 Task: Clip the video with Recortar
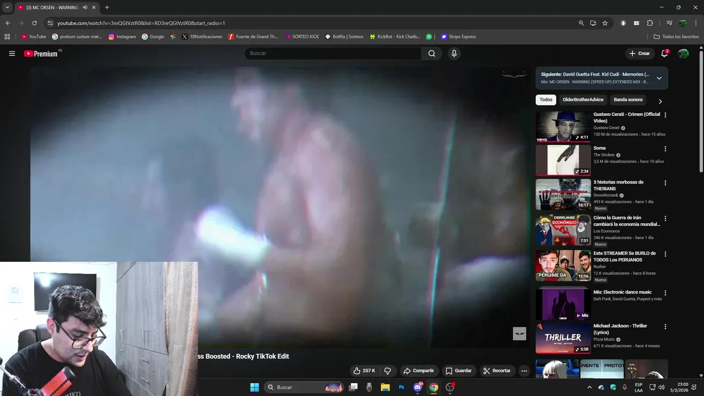click(x=497, y=371)
